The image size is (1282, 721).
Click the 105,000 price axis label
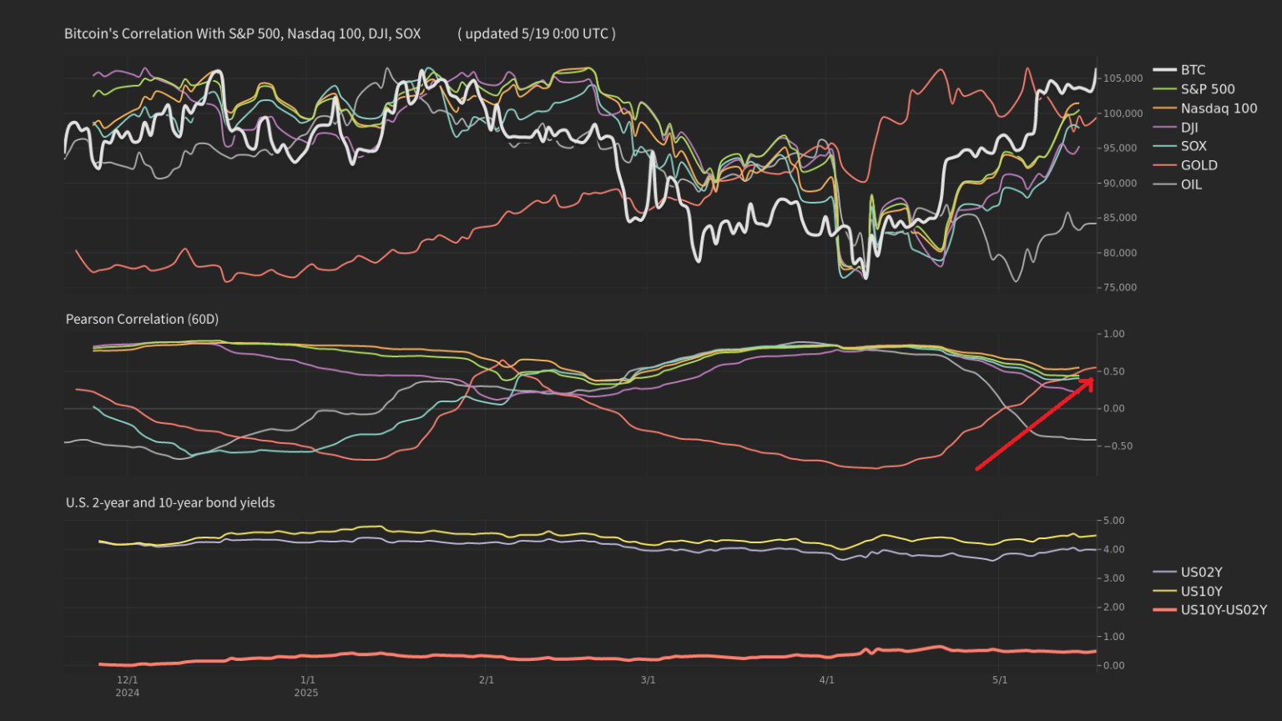(1123, 77)
